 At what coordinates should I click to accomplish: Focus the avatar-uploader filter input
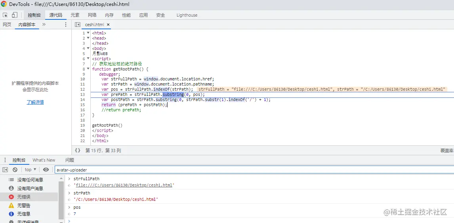(x=254, y=170)
